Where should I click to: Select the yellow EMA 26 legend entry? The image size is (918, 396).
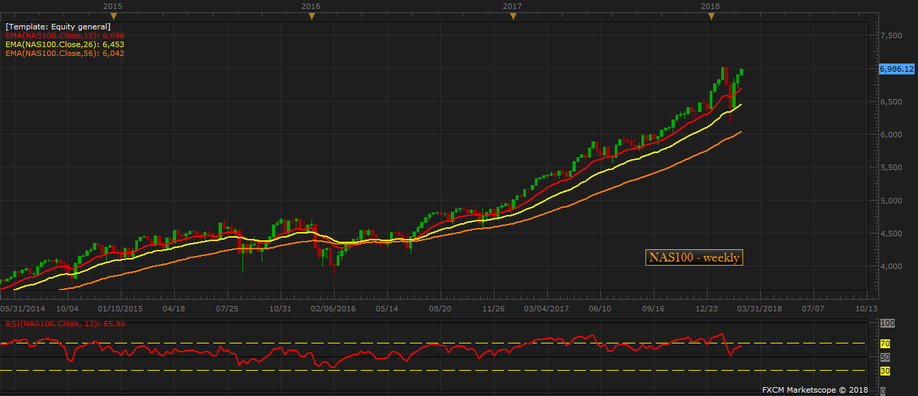tap(64, 44)
